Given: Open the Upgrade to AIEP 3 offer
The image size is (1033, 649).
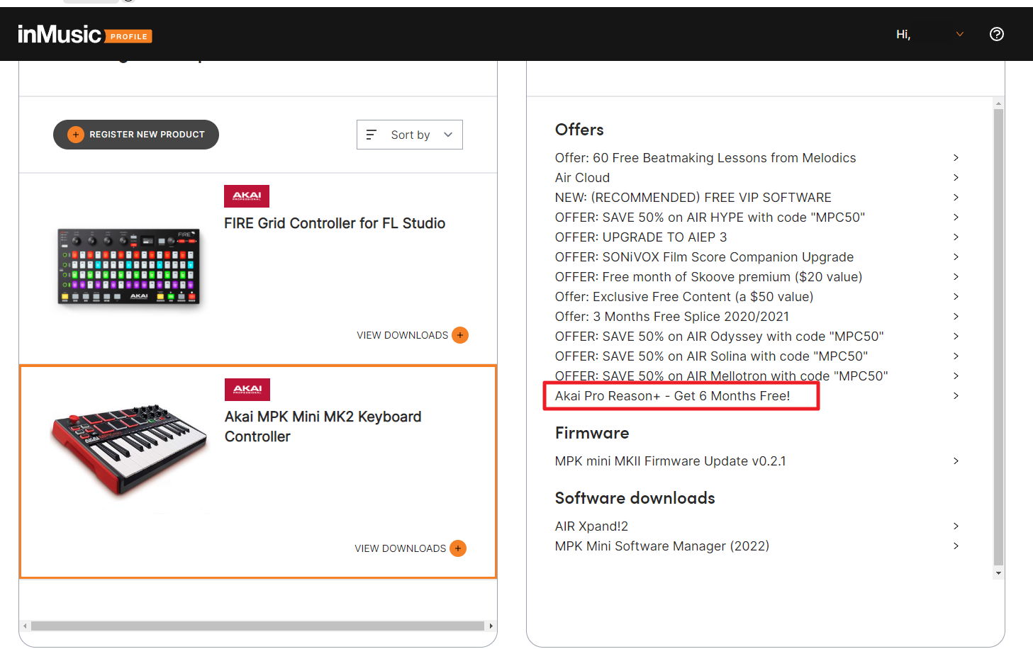Looking at the screenshot, I should point(641,237).
